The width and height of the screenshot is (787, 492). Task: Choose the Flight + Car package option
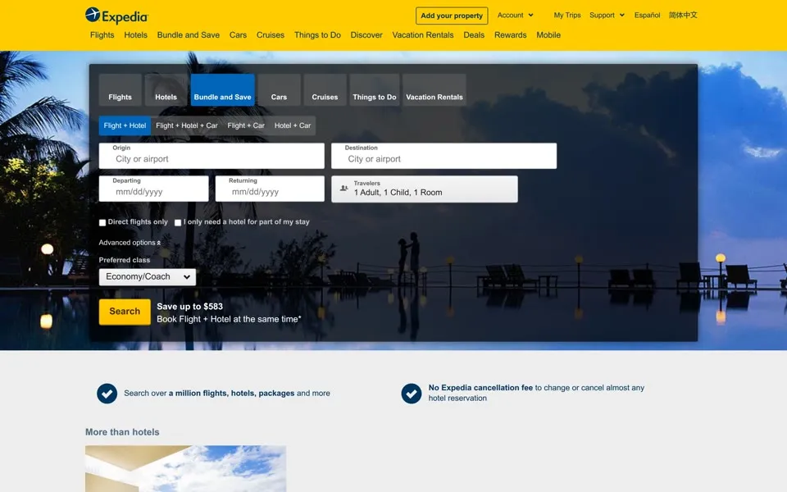click(x=246, y=125)
